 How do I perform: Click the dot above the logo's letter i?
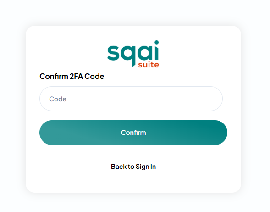tap(156, 42)
